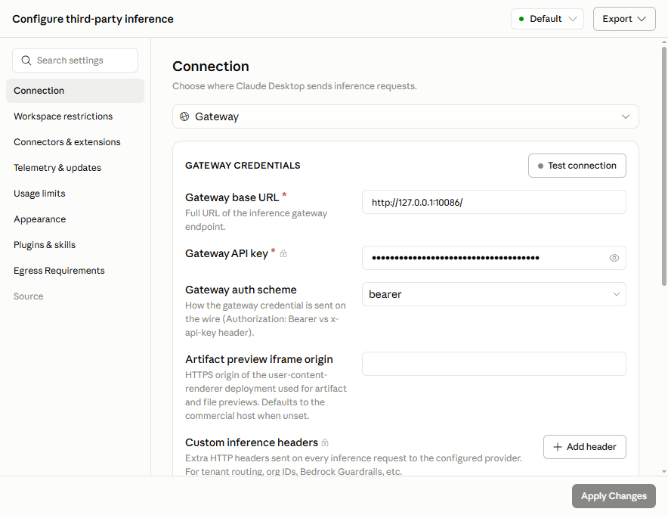This screenshot has height=515, width=668.
Task: Open the bearer auth scheme dropdown
Action: (x=493, y=294)
